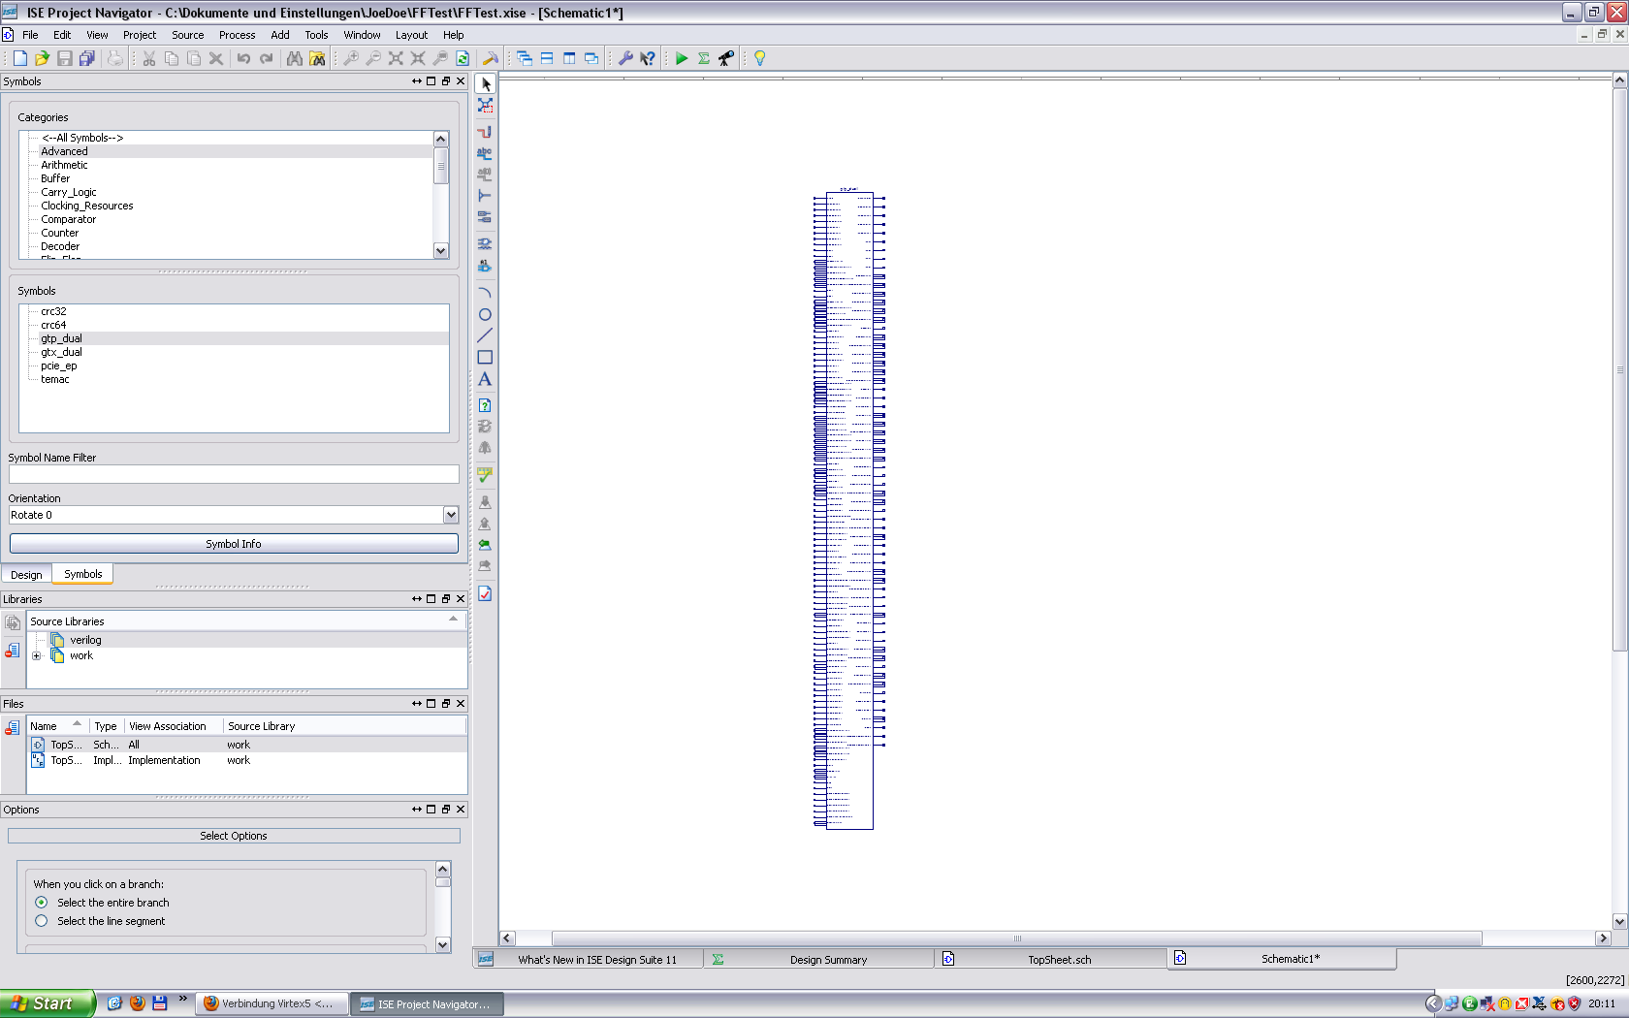Image resolution: width=1629 pixels, height=1018 pixels.
Task: Click the Find binoculars icon
Action: 295,58
